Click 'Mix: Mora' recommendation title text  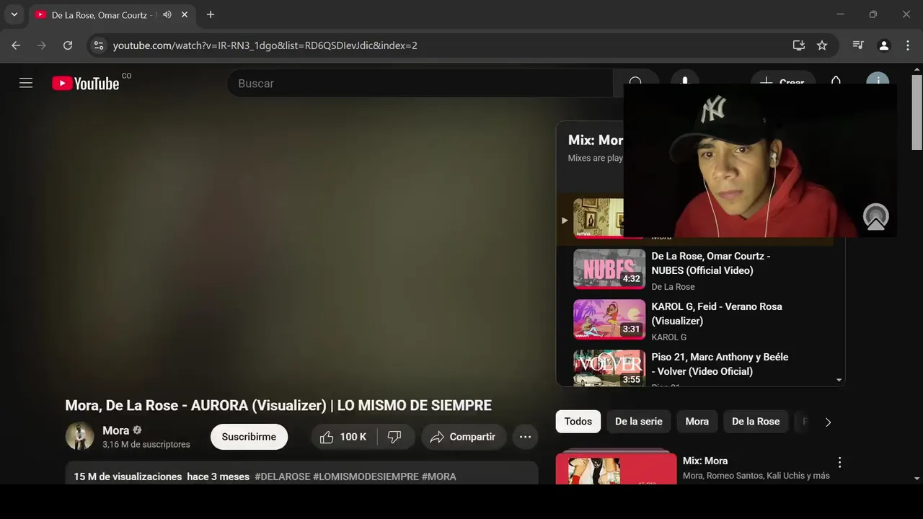pos(705,461)
